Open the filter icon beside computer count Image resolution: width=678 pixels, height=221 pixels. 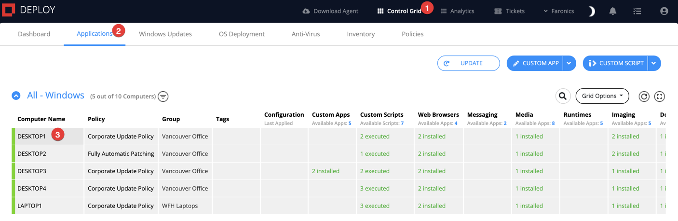pyautogui.click(x=163, y=97)
